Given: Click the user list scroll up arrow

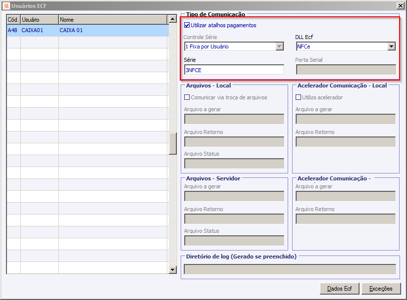Looking at the screenshot, I should pos(173,19).
